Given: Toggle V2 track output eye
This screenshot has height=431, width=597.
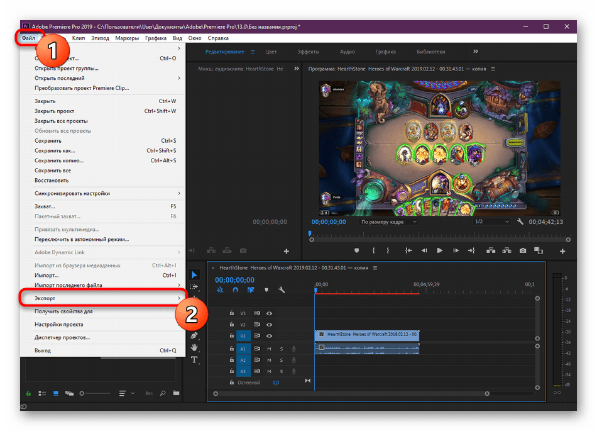Looking at the screenshot, I should [x=269, y=325].
